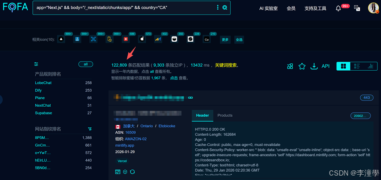Click the 20902... badge
This screenshot has height=180, width=381.
(x=361, y=116)
